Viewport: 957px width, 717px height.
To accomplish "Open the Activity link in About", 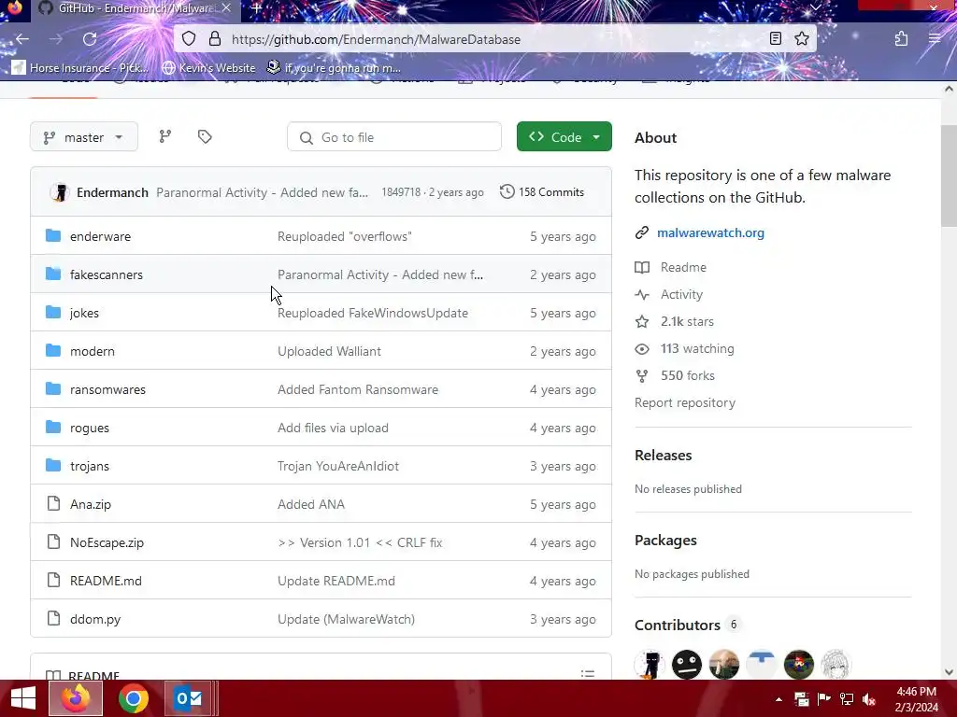I will click(x=681, y=294).
